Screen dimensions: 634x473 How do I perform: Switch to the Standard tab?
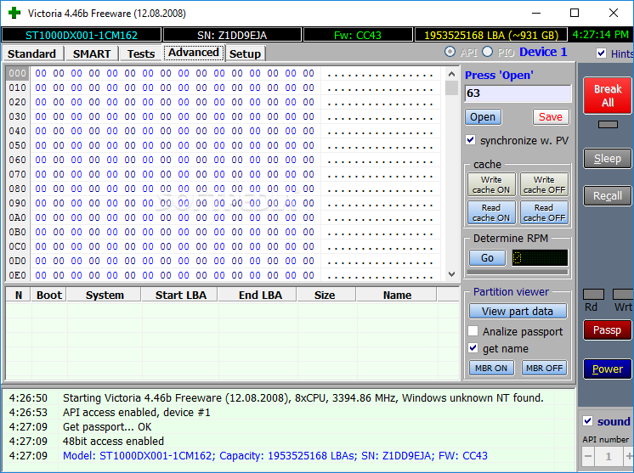32,53
